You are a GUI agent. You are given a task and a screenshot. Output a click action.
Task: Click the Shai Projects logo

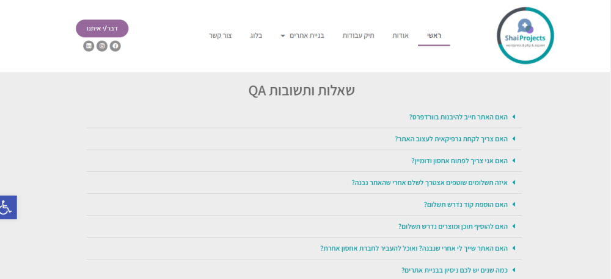click(525, 36)
